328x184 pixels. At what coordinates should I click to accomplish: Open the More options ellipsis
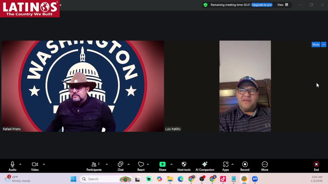(265, 166)
